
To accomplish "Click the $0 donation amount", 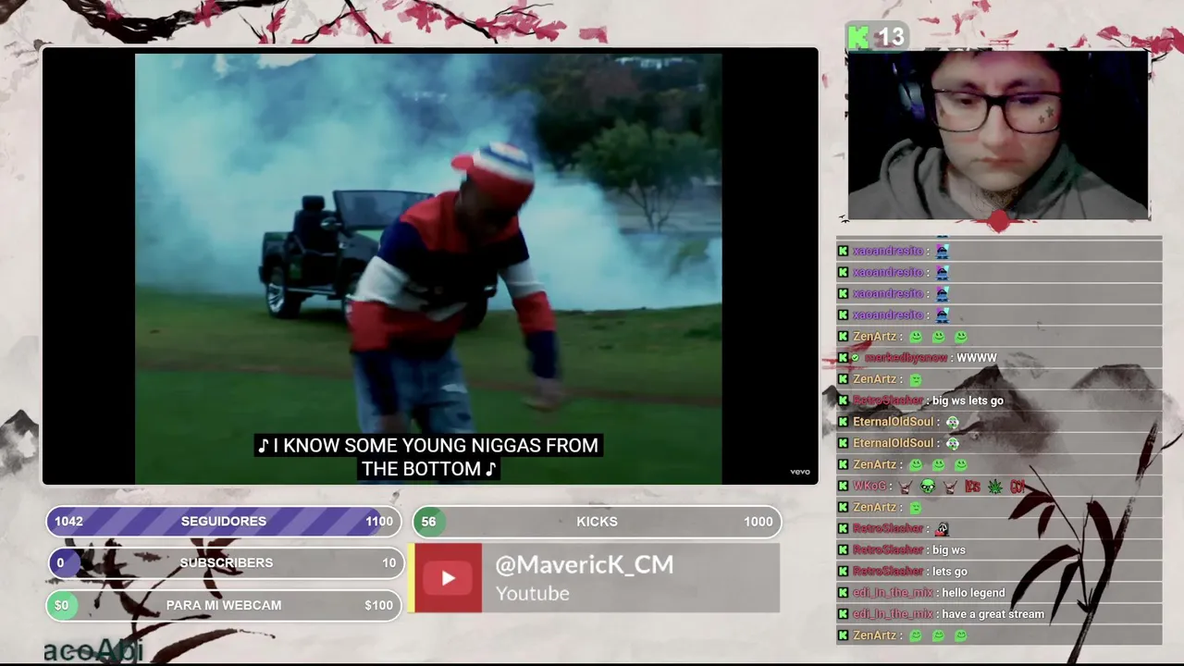I will click(x=61, y=605).
